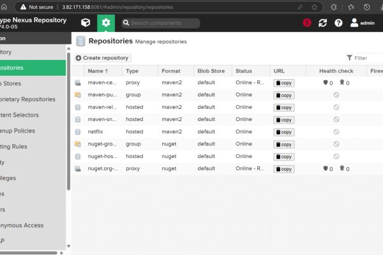Copy URL of maven-snapshots repository

(x=284, y=120)
